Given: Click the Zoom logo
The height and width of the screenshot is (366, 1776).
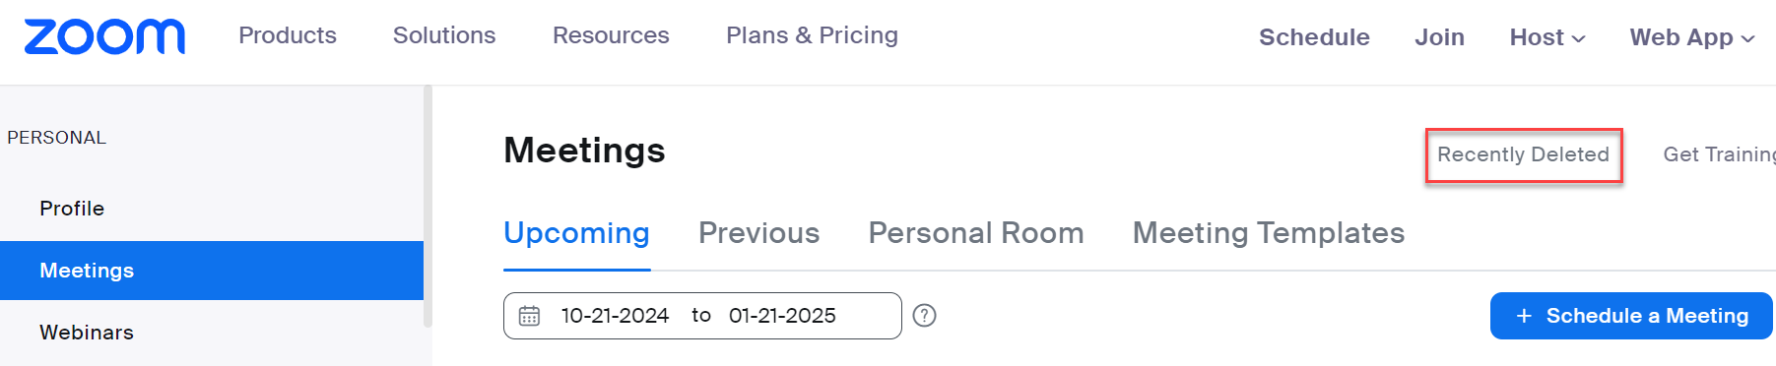Looking at the screenshot, I should [x=104, y=36].
